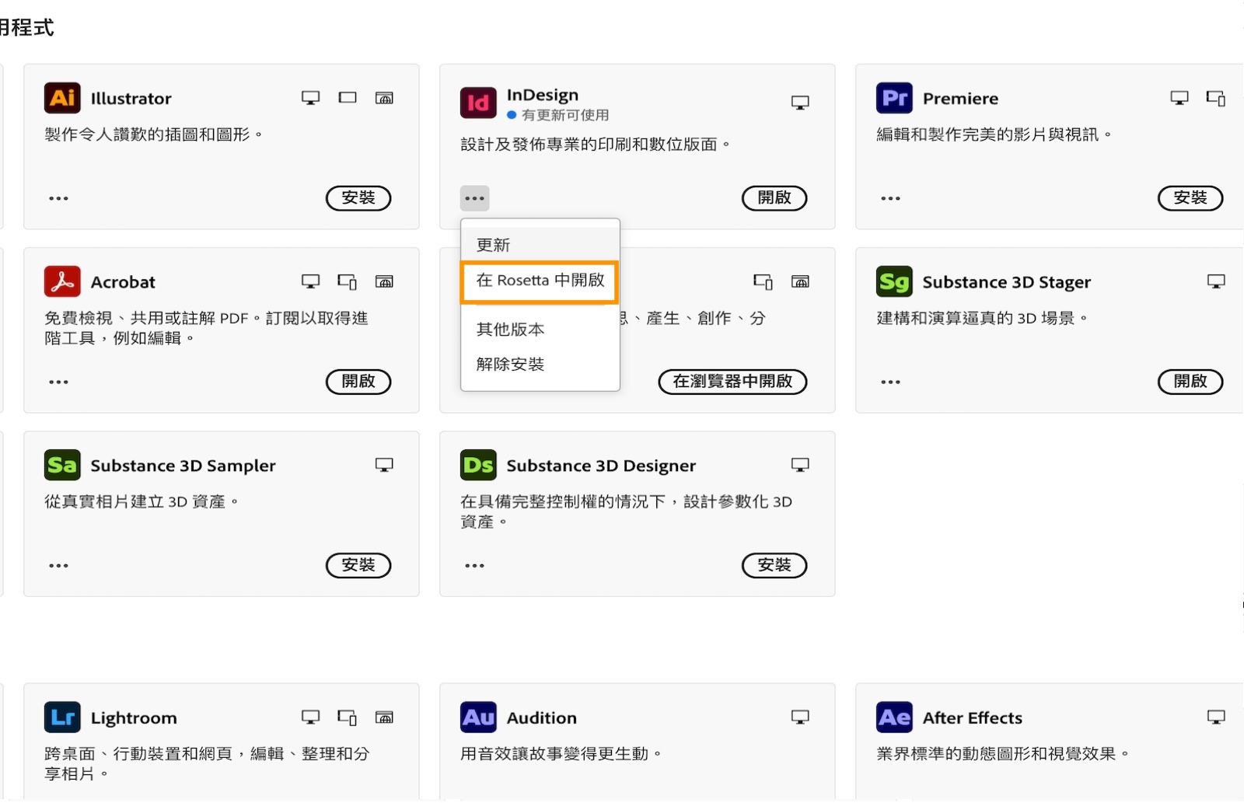
Task: Open Substance 3D Sampler's more options menu
Action: [58, 565]
